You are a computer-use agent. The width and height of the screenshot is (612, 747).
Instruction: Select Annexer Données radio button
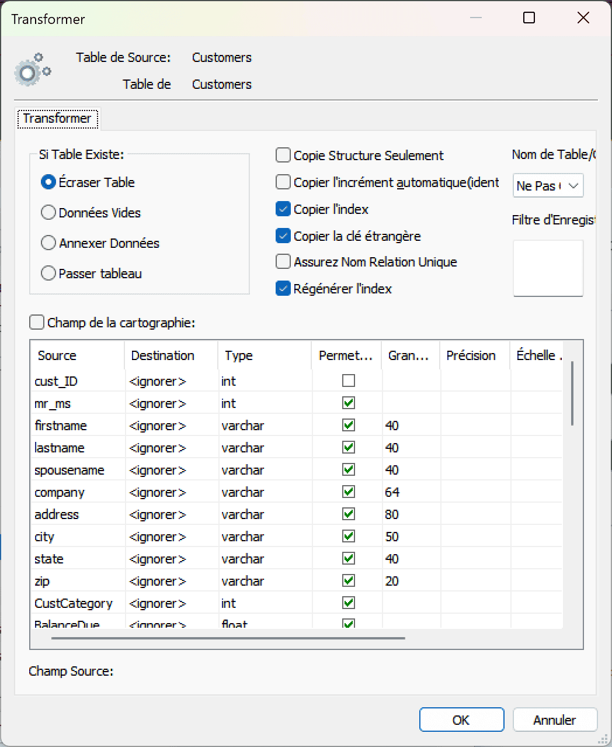coord(48,243)
